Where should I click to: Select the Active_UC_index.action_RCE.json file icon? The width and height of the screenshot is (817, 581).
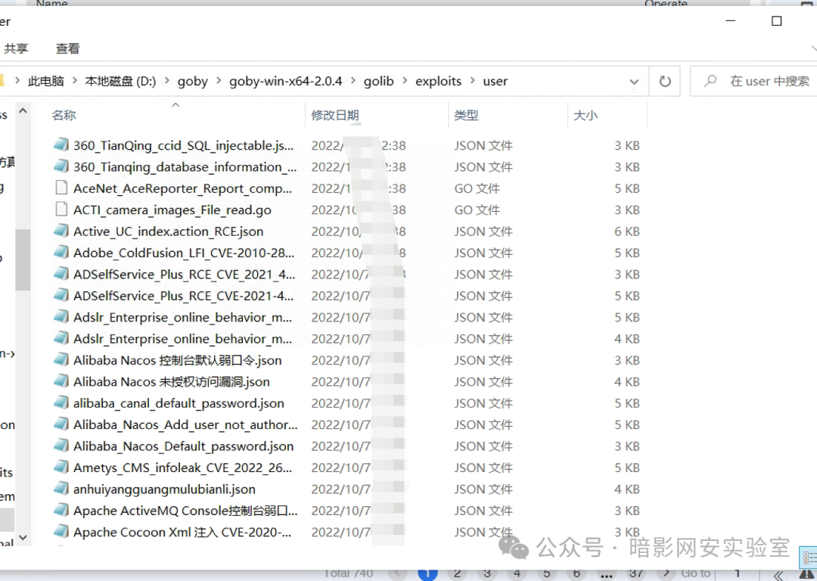(x=61, y=230)
